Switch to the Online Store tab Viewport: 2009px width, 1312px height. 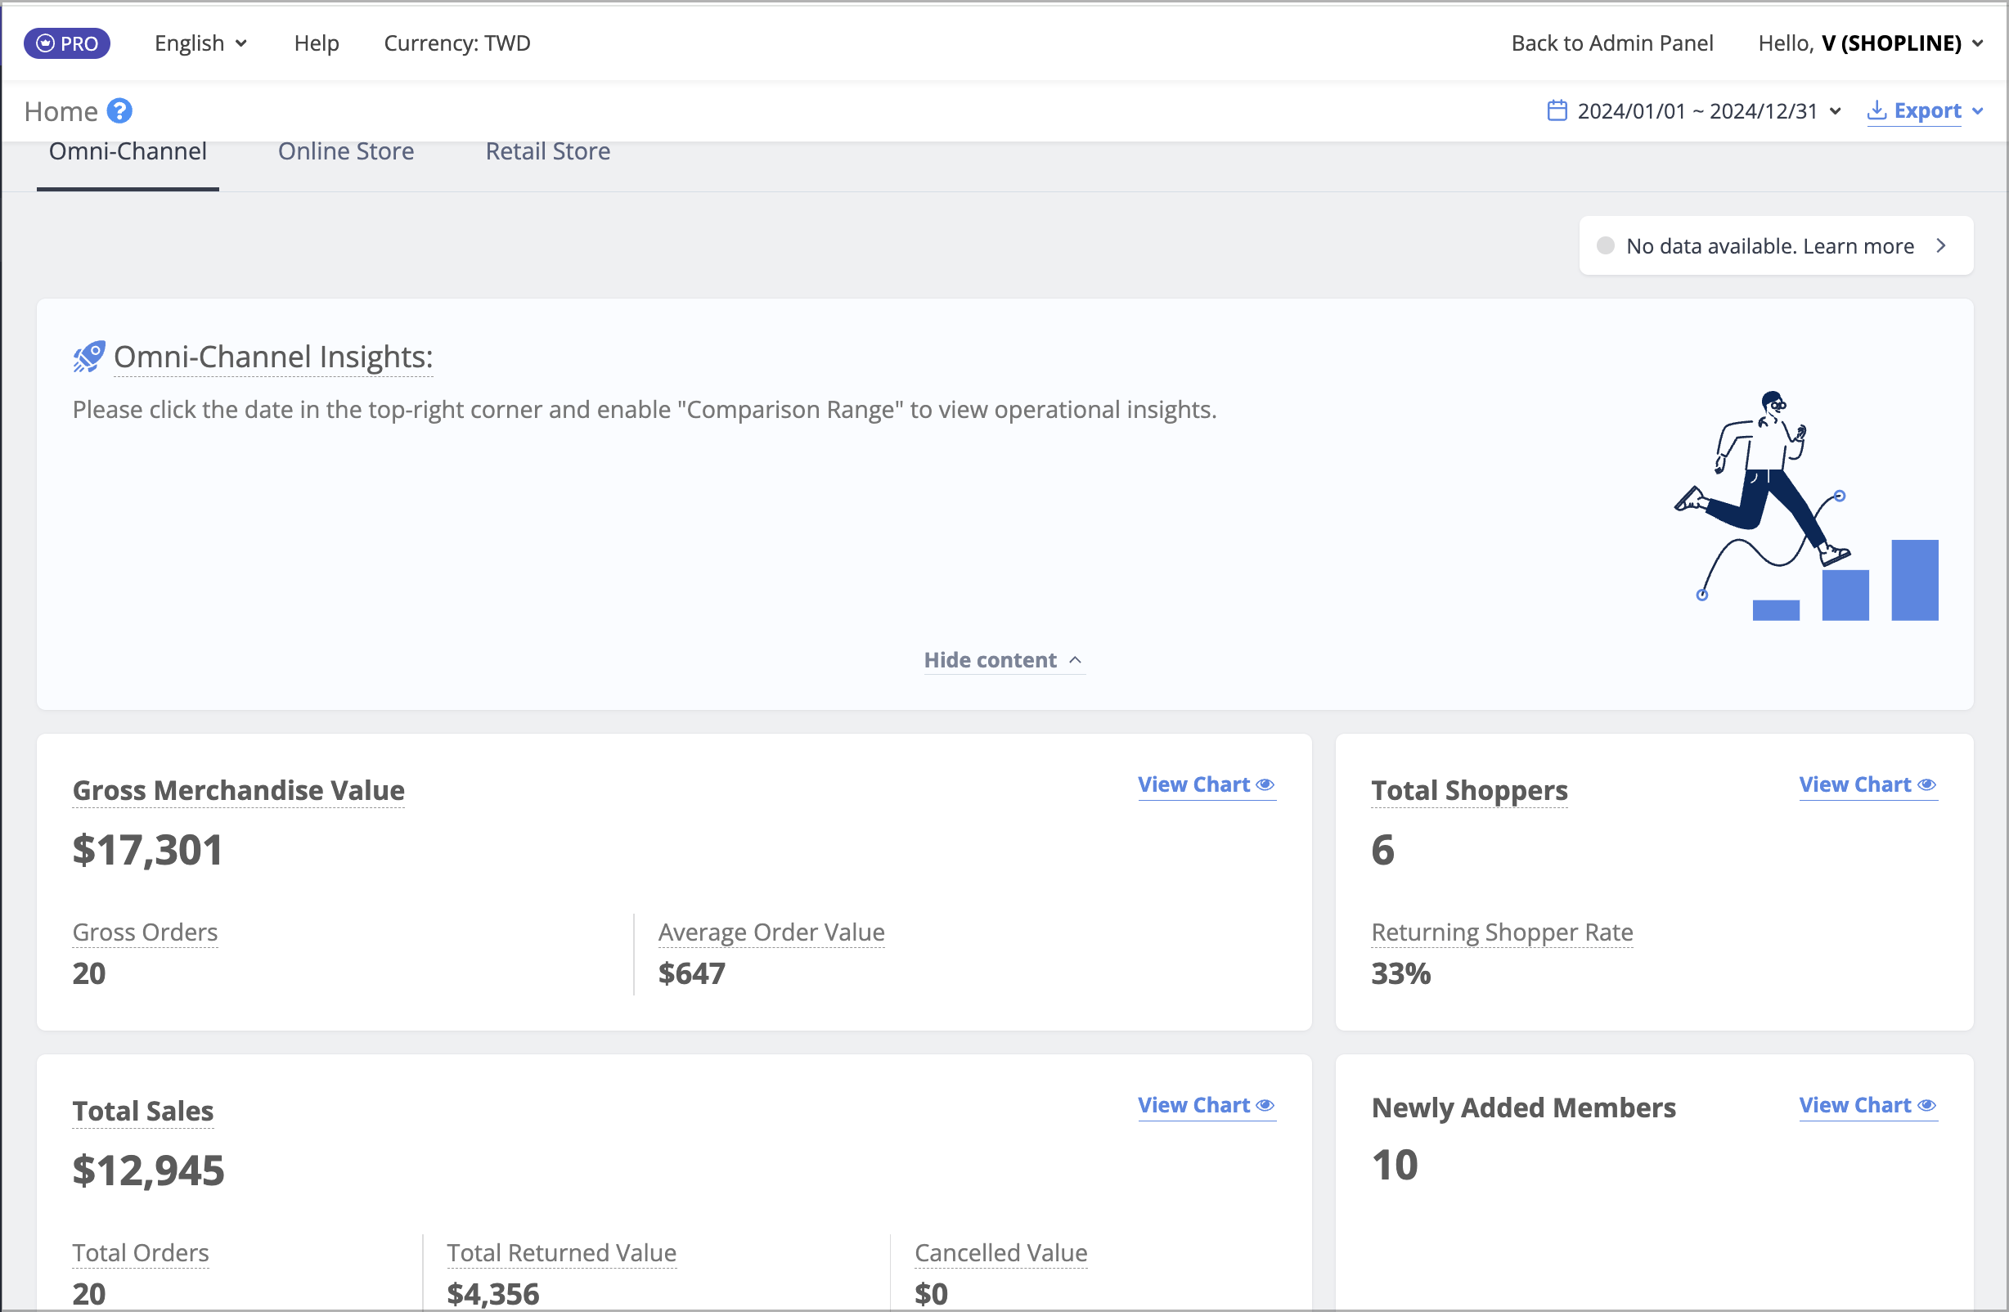tap(346, 151)
